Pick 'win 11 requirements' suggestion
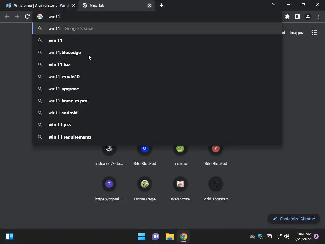 pyautogui.click(x=157, y=137)
